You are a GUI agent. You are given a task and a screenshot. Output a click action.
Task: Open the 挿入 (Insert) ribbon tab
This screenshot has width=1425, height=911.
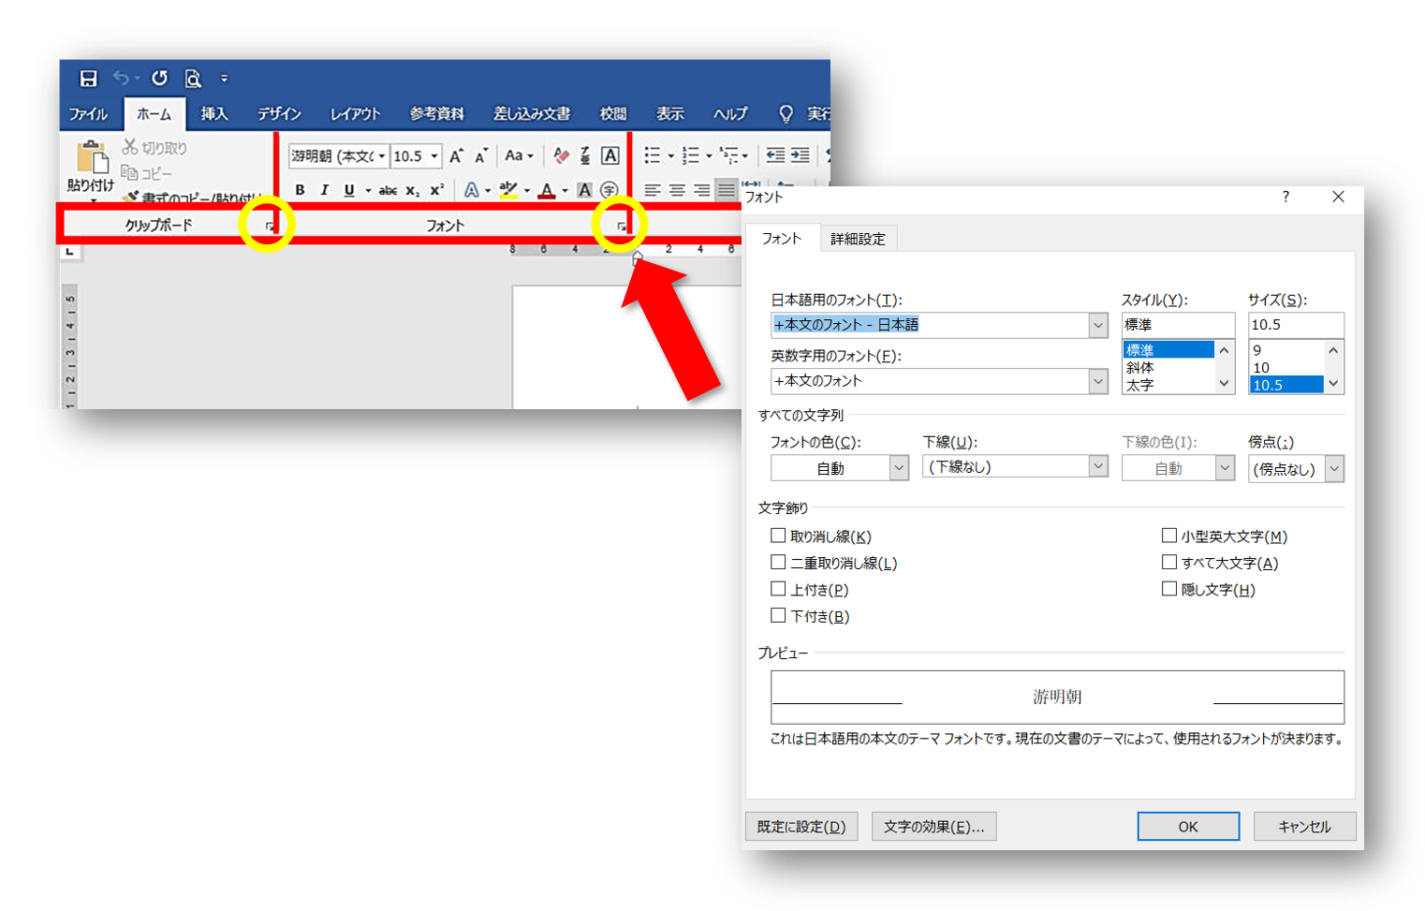[x=214, y=113]
